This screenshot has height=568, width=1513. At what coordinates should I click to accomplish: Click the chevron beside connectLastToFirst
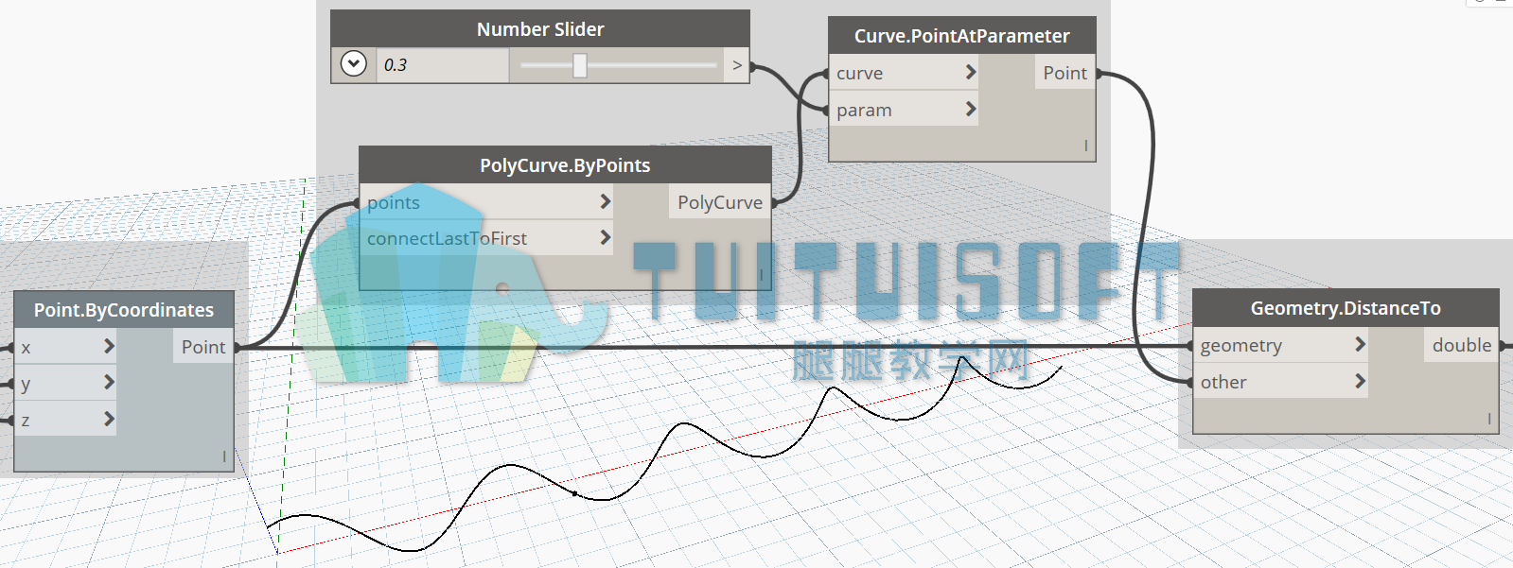coord(606,237)
